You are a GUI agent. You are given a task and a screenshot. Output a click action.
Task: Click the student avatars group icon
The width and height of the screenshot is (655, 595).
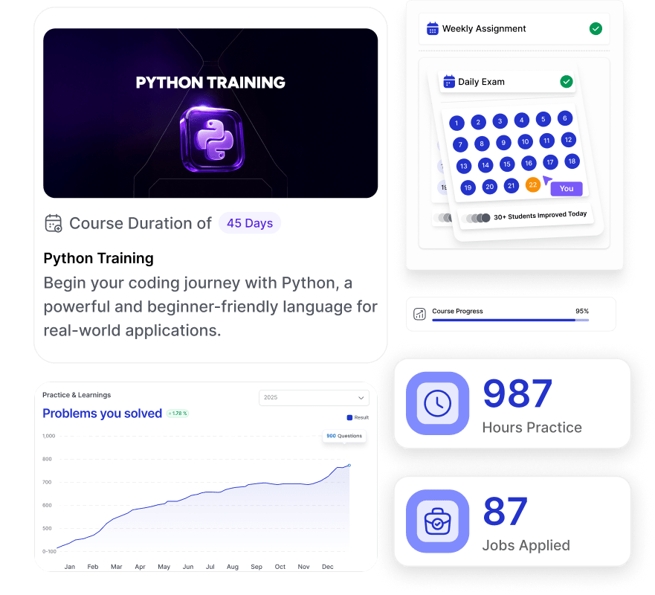click(476, 218)
